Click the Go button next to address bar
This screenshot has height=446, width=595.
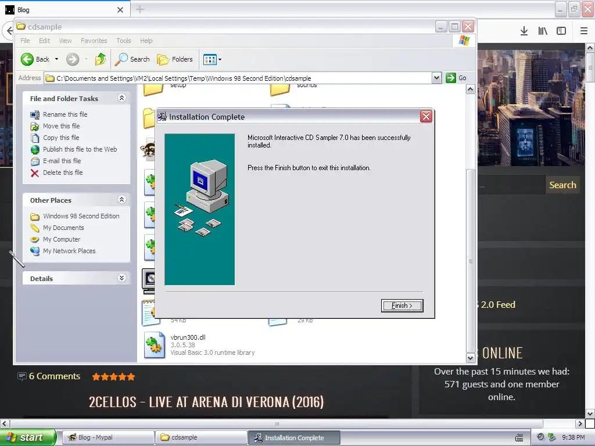(456, 78)
